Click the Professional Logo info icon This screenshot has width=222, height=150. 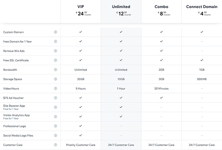[x=55, y=126]
